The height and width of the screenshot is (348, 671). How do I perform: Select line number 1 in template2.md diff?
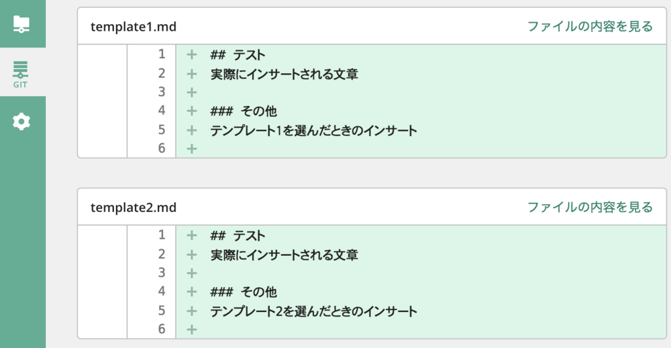(161, 235)
